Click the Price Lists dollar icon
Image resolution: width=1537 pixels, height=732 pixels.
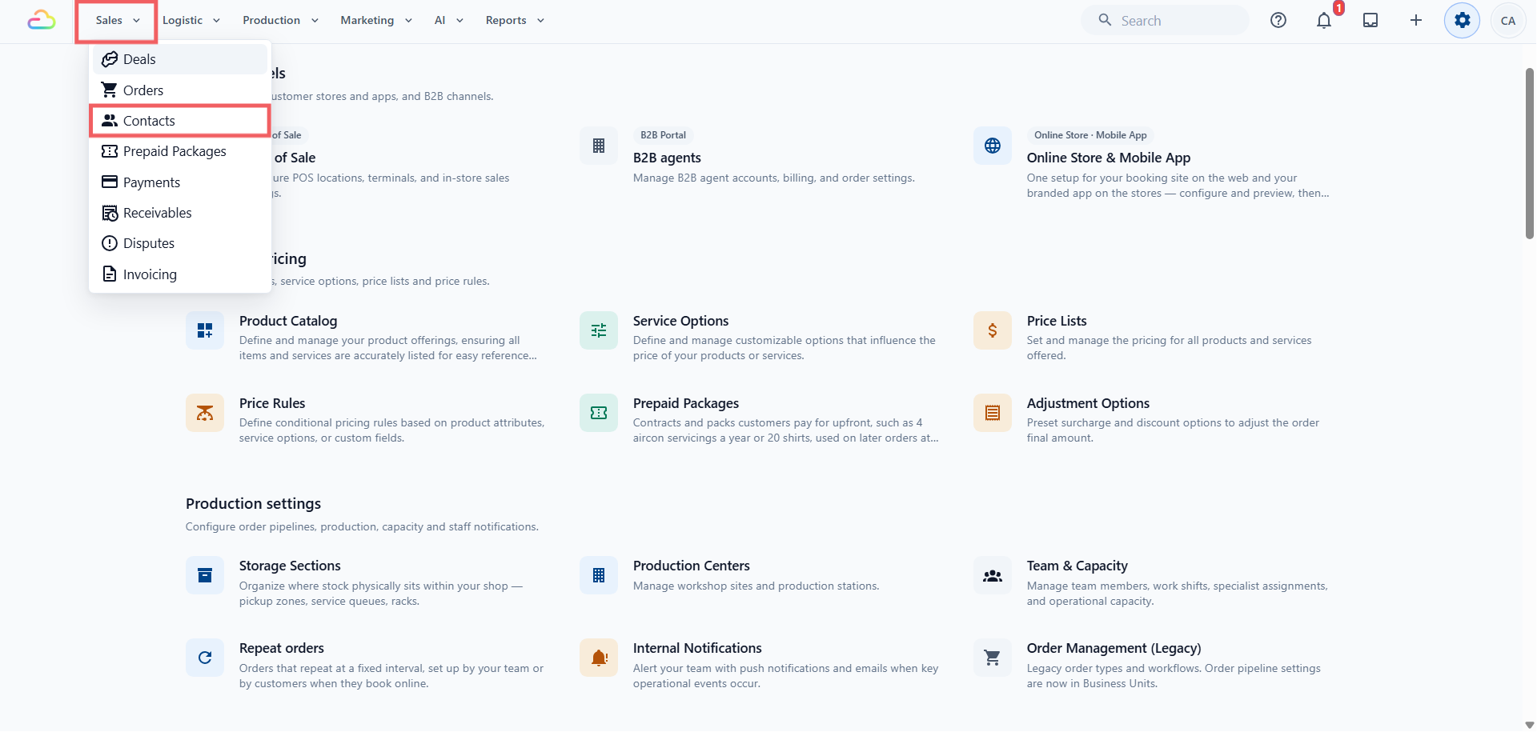pyautogui.click(x=993, y=330)
